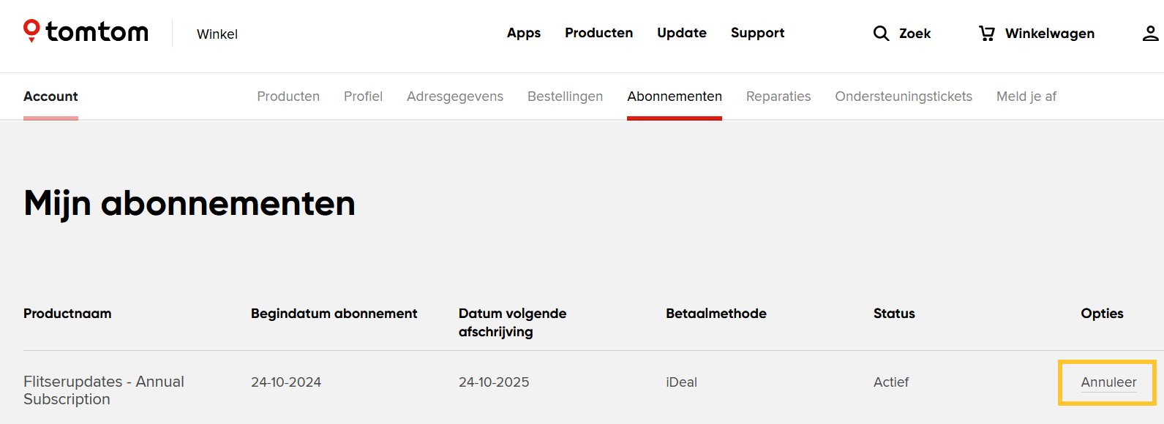Select the Apps menu item
The height and width of the screenshot is (424, 1164).
523,33
